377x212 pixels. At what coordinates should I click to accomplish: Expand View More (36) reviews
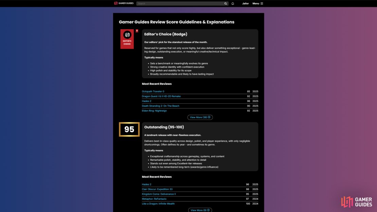200,118
